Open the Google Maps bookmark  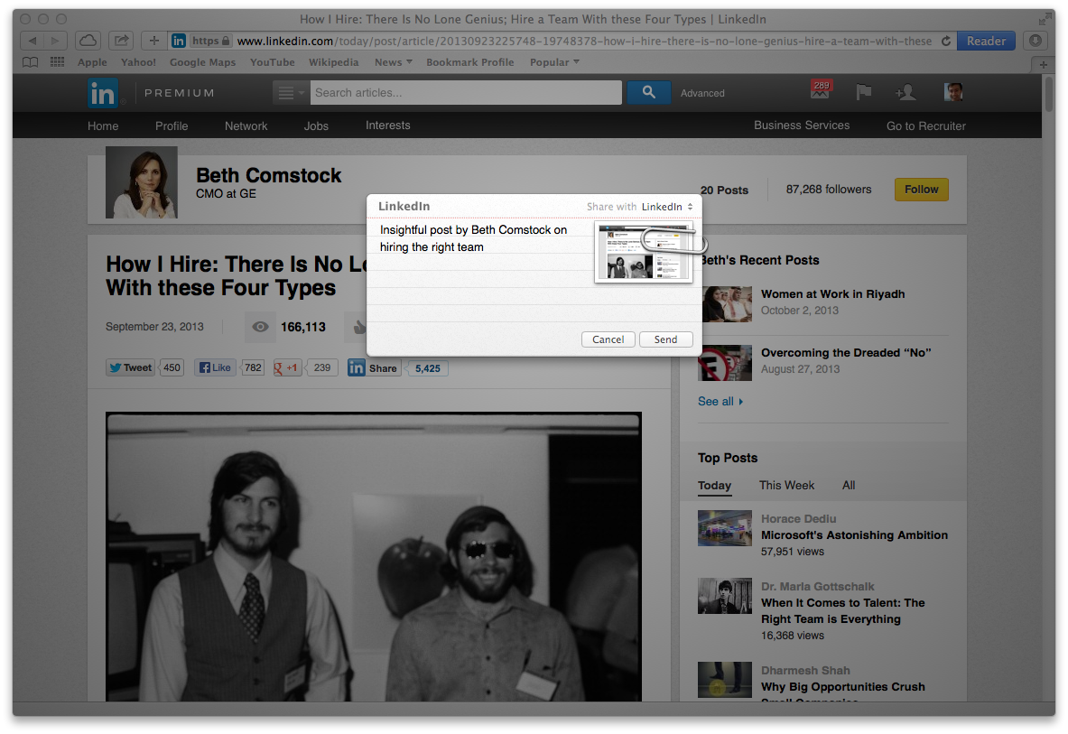tap(202, 62)
